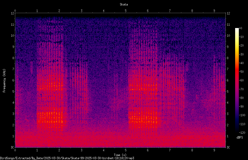Image resolution: width=248 pixels, height=160 pixels.
Task: Click the dBFS color gradient bar
Action: tap(237, 80)
